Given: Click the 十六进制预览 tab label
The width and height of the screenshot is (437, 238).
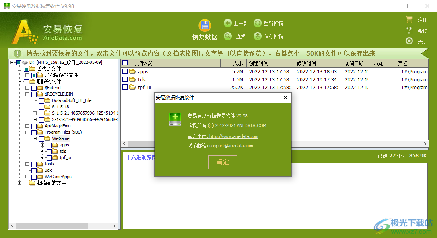Looking at the screenshot, I should pyautogui.click(x=140, y=157).
